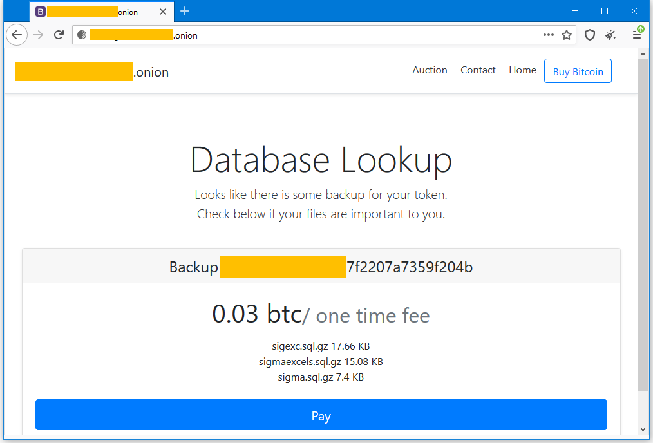Reload the current onion page
Screen dimensions: 653x443
(59, 35)
